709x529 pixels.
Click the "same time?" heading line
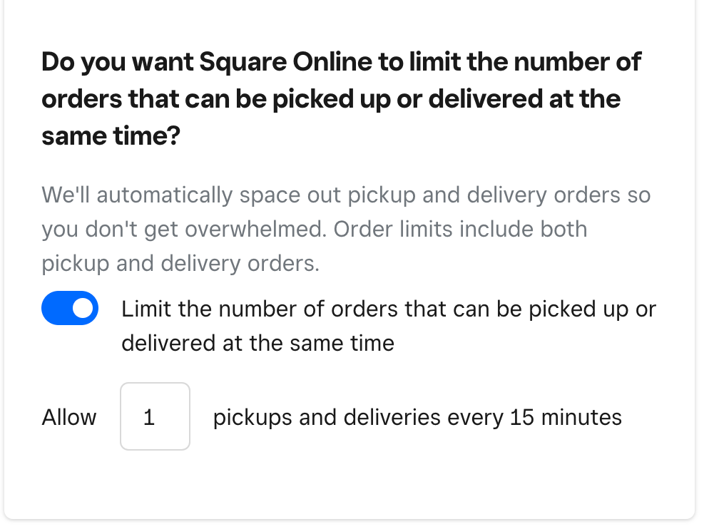[x=110, y=135]
